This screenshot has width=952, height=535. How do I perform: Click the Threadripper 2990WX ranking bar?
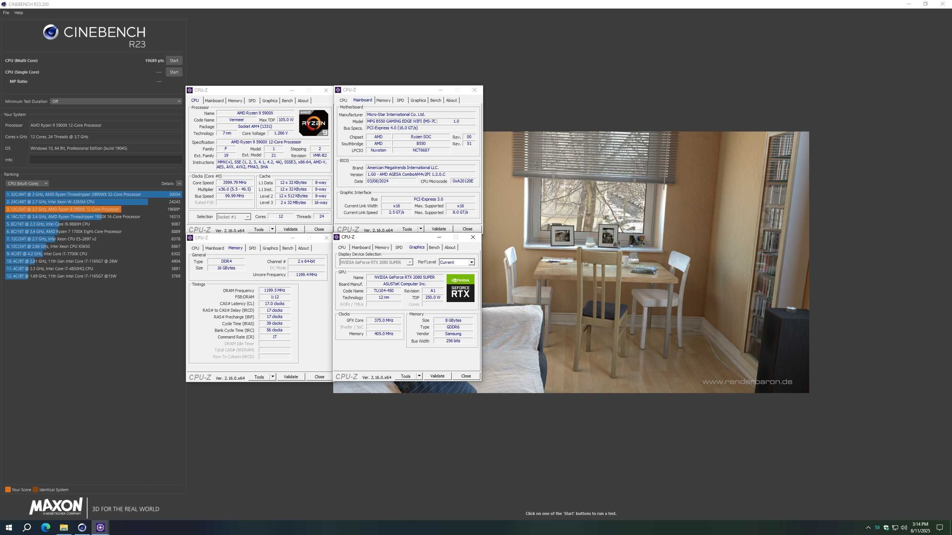pos(94,194)
